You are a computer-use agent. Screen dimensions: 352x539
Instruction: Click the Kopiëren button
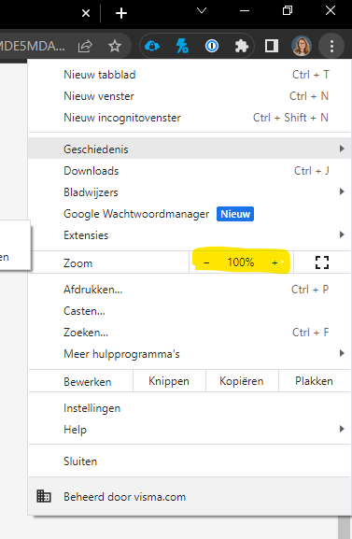click(242, 381)
